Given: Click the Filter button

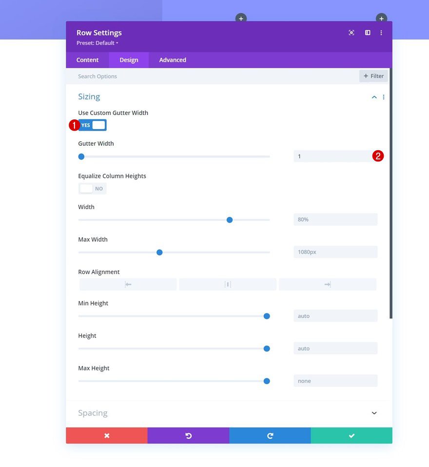Looking at the screenshot, I should (x=373, y=76).
